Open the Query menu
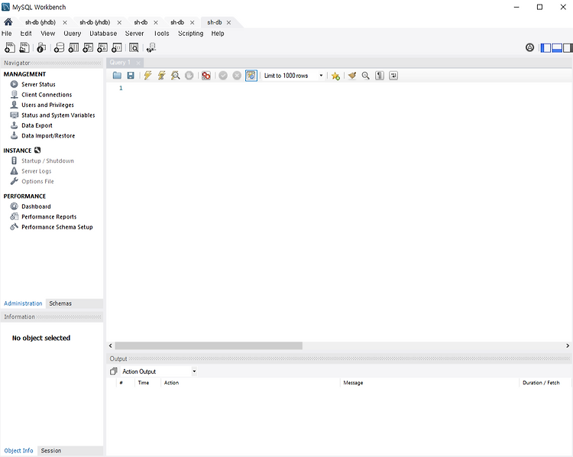 pos(72,34)
